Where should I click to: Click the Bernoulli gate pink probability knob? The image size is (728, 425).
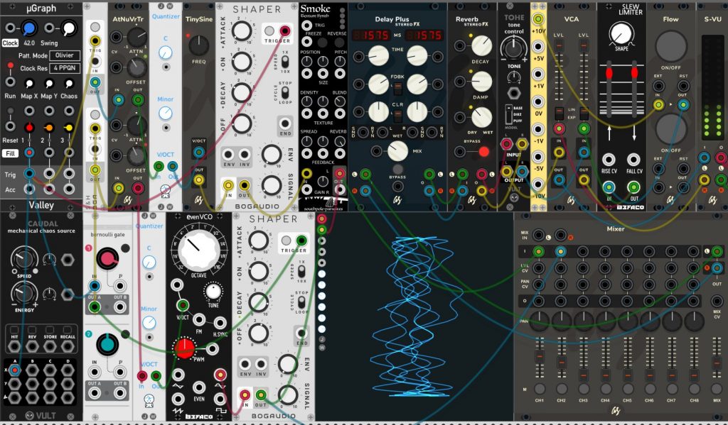click(107, 259)
